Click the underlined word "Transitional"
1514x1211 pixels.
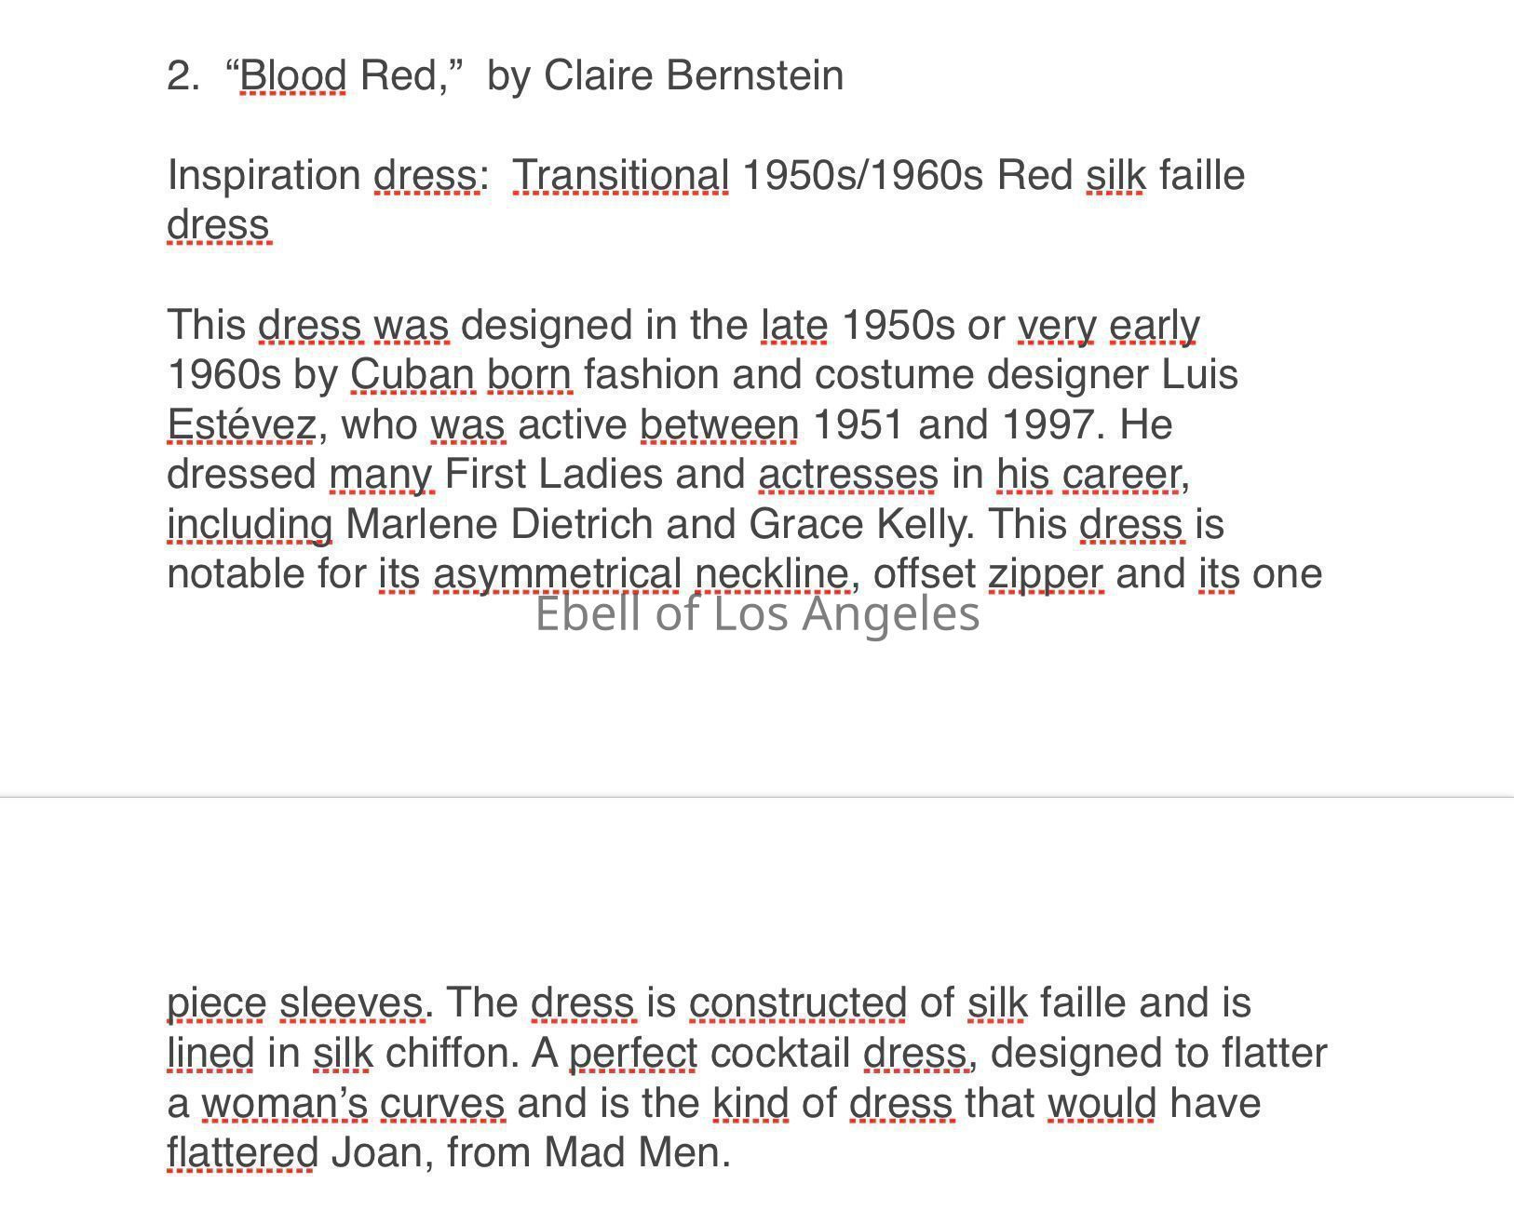click(621, 175)
